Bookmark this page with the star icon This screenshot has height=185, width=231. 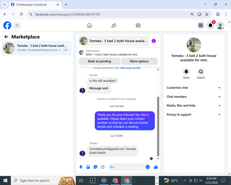207,14
